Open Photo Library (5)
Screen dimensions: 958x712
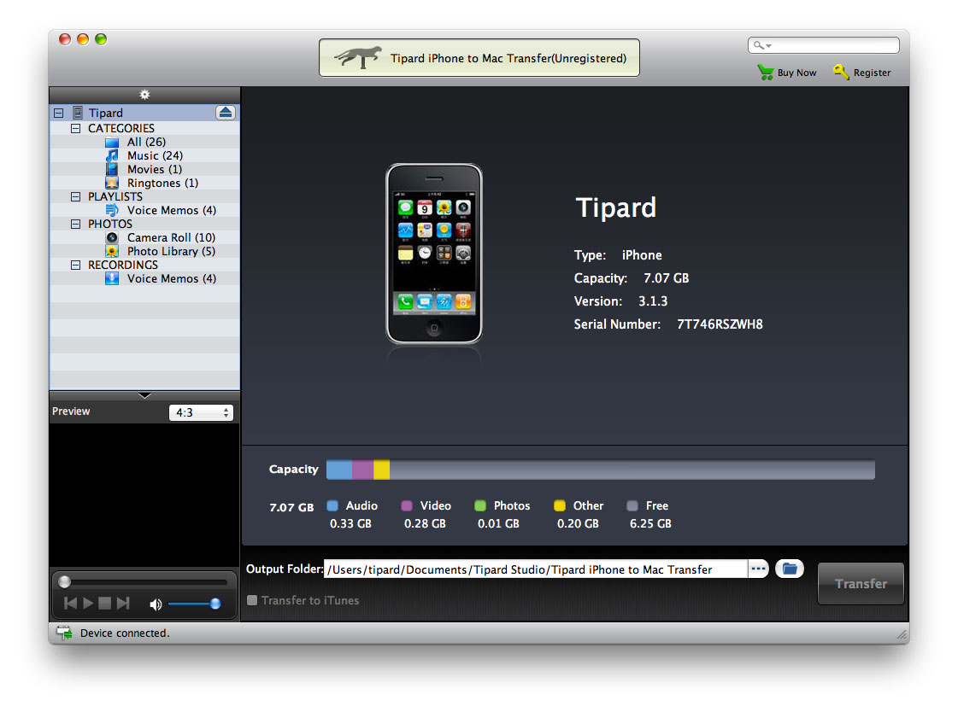point(171,251)
